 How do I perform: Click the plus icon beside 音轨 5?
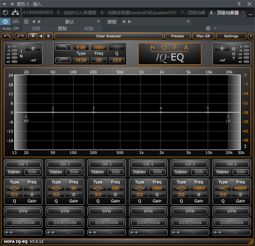click(12, 4)
